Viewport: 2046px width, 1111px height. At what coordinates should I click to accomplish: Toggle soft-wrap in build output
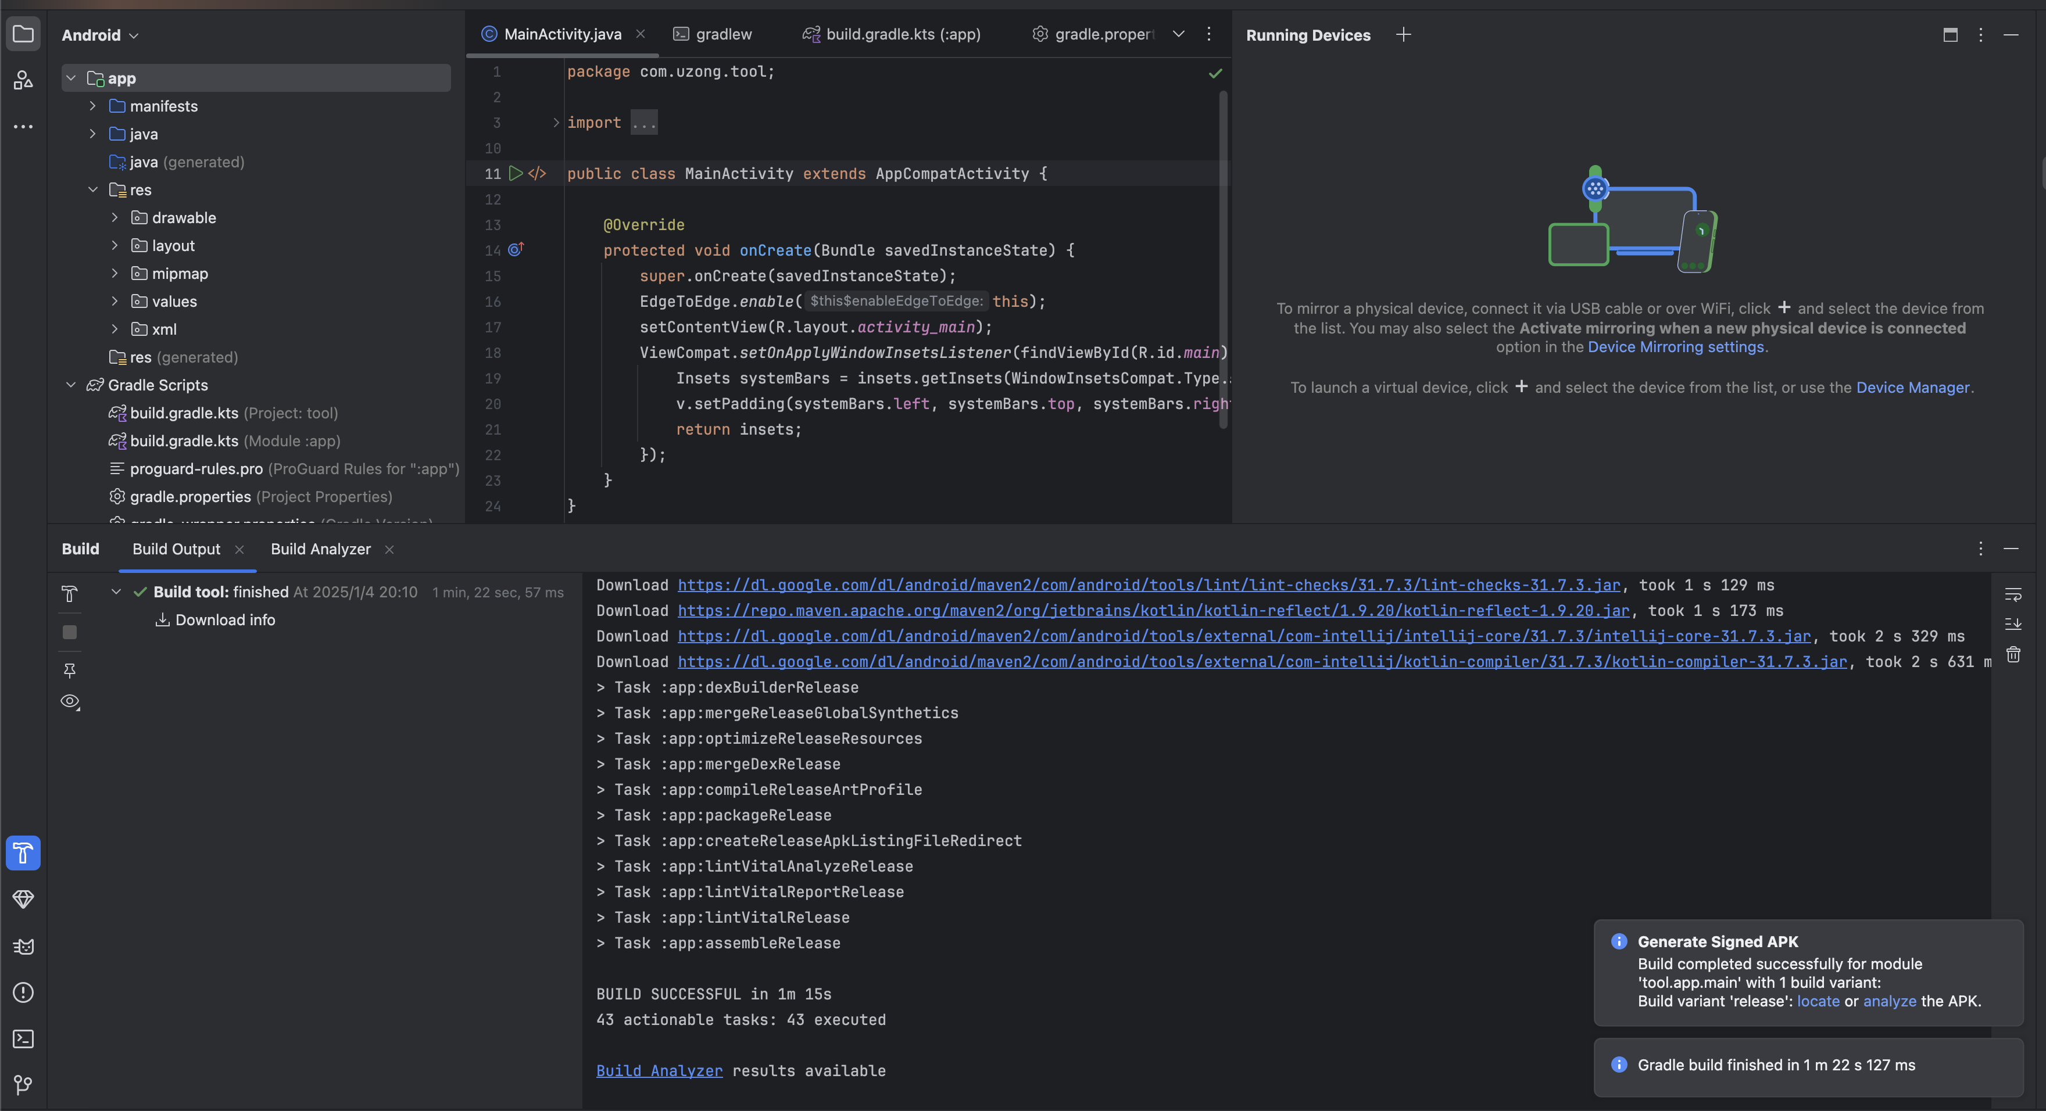2013,594
